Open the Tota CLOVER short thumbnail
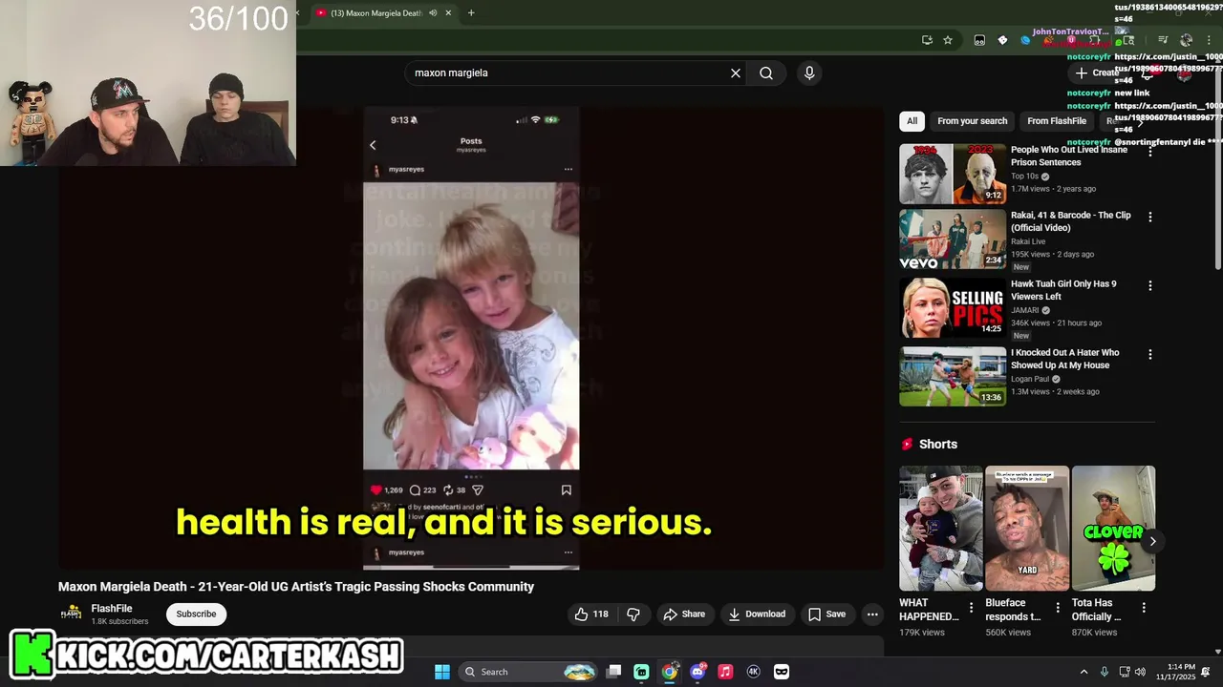The width and height of the screenshot is (1223, 687). point(1113,529)
